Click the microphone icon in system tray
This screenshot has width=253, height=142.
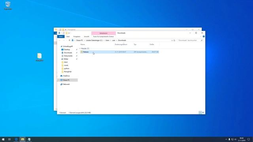(229, 139)
